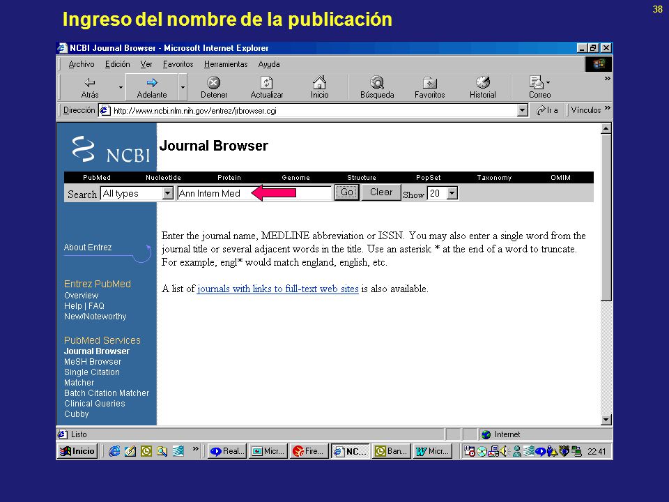Screen dimensions: 669x502
Task: Open the Archivo menu
Action: click(x=82, y=64)
